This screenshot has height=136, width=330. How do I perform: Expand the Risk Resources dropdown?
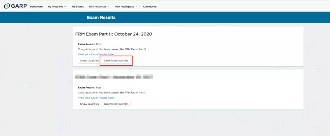pyautogui.click(x=100, y=7)
